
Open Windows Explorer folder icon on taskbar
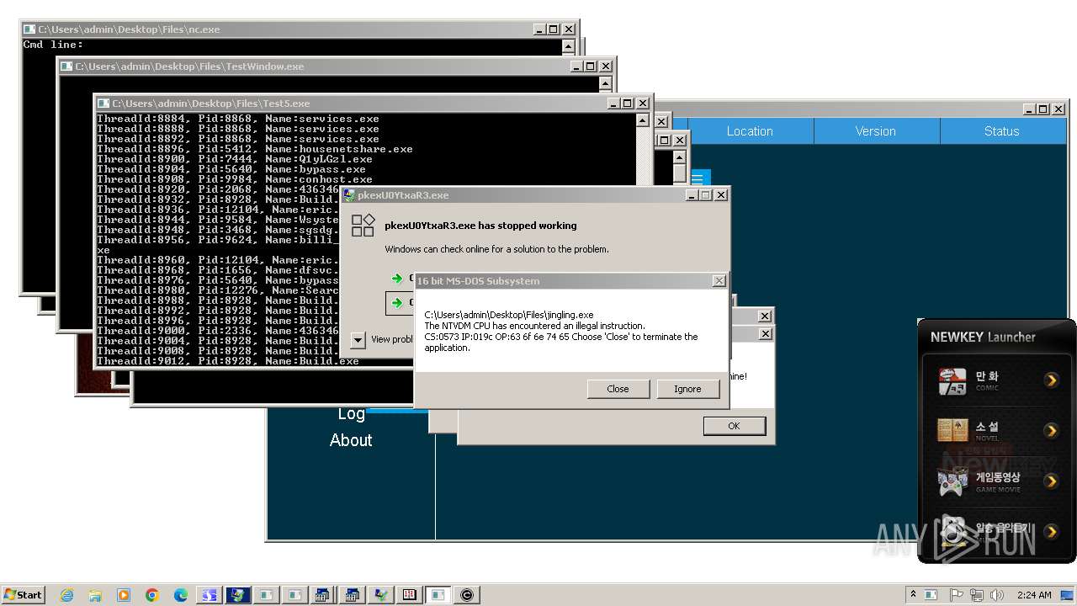(95, 595)
